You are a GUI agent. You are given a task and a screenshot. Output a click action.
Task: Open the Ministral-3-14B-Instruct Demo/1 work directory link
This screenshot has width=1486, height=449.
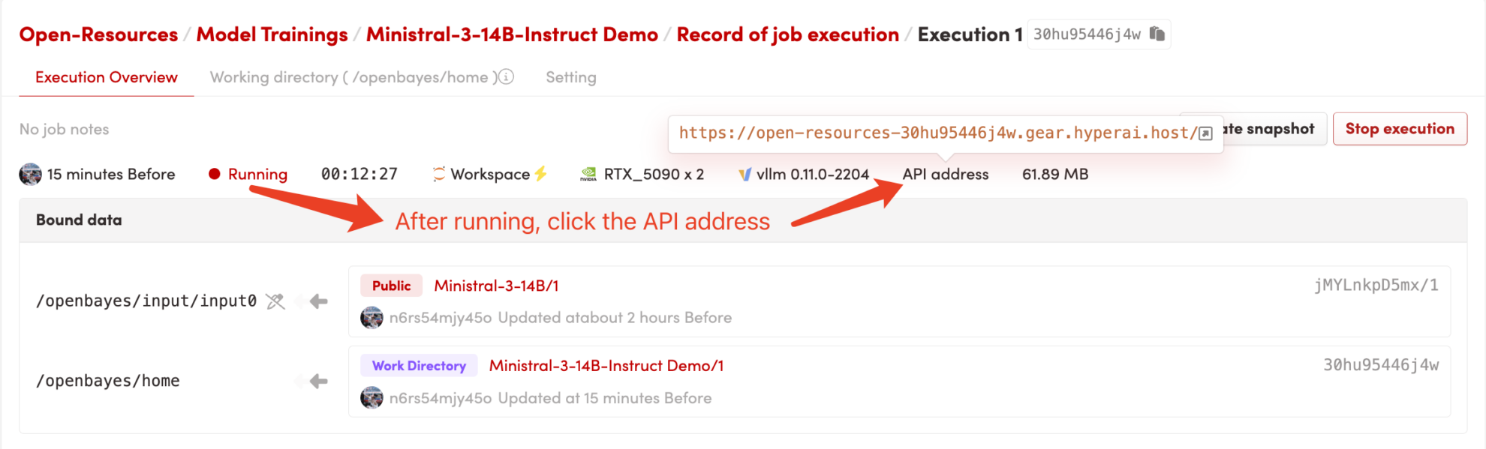click(x=606, y=366)
